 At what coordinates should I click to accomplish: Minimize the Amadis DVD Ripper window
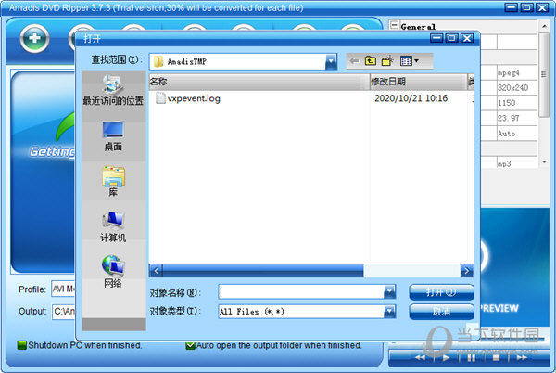511,7
